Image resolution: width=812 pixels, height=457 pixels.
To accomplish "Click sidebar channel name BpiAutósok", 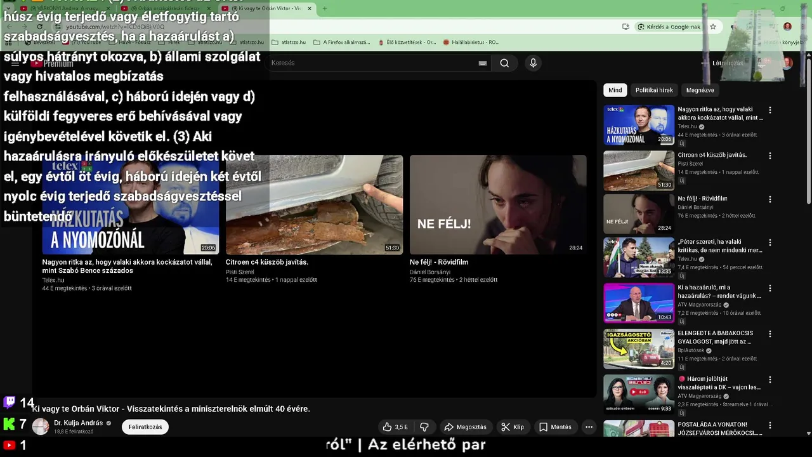I will 691,350.
